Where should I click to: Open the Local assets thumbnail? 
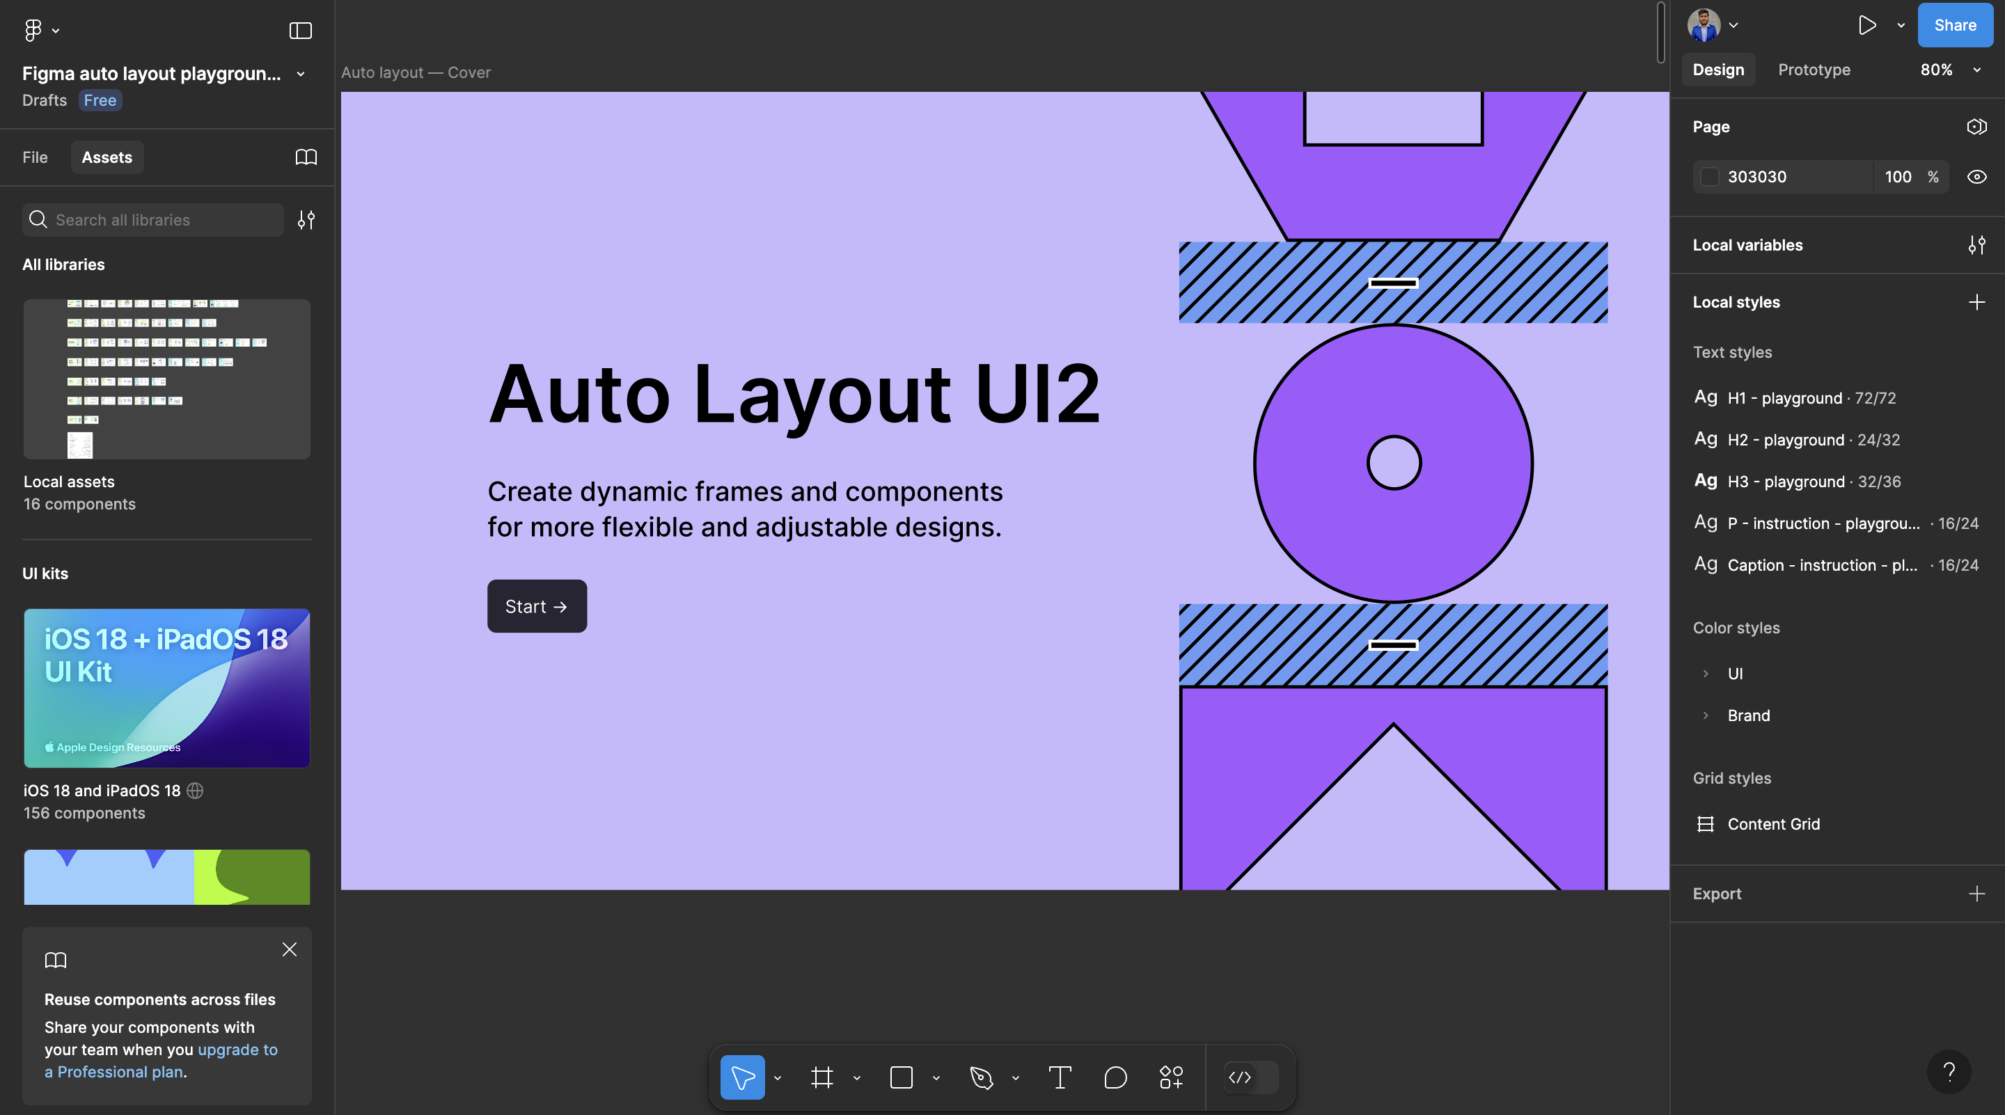(x=166, y=379)
